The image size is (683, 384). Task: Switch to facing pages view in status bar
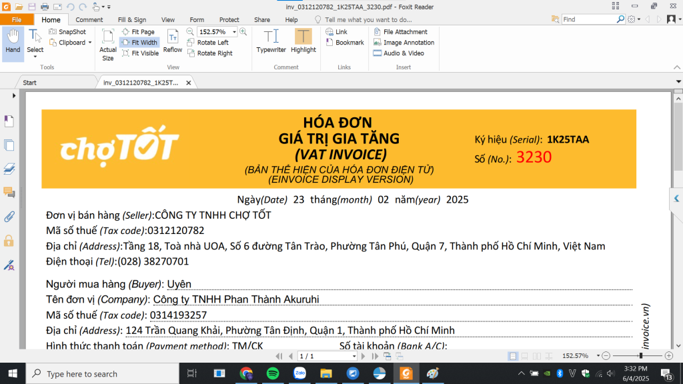[x=537, y=356]
